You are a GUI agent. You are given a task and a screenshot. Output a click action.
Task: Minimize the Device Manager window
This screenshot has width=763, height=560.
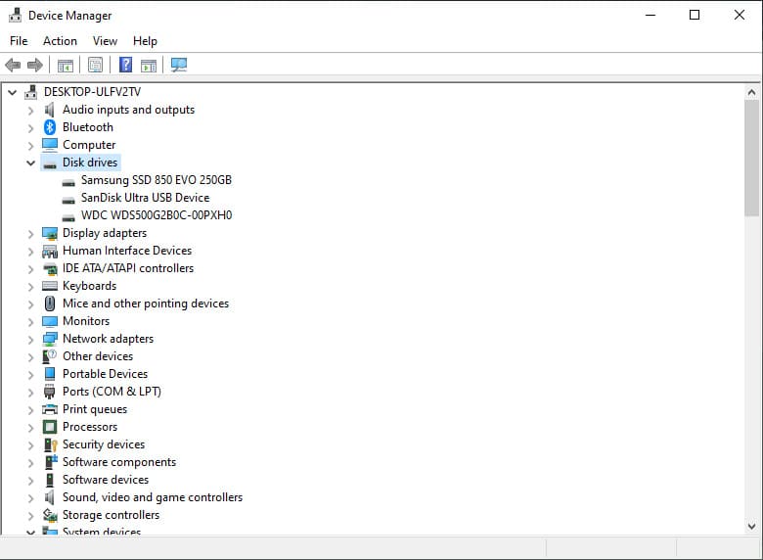click(x=651, y=15)
